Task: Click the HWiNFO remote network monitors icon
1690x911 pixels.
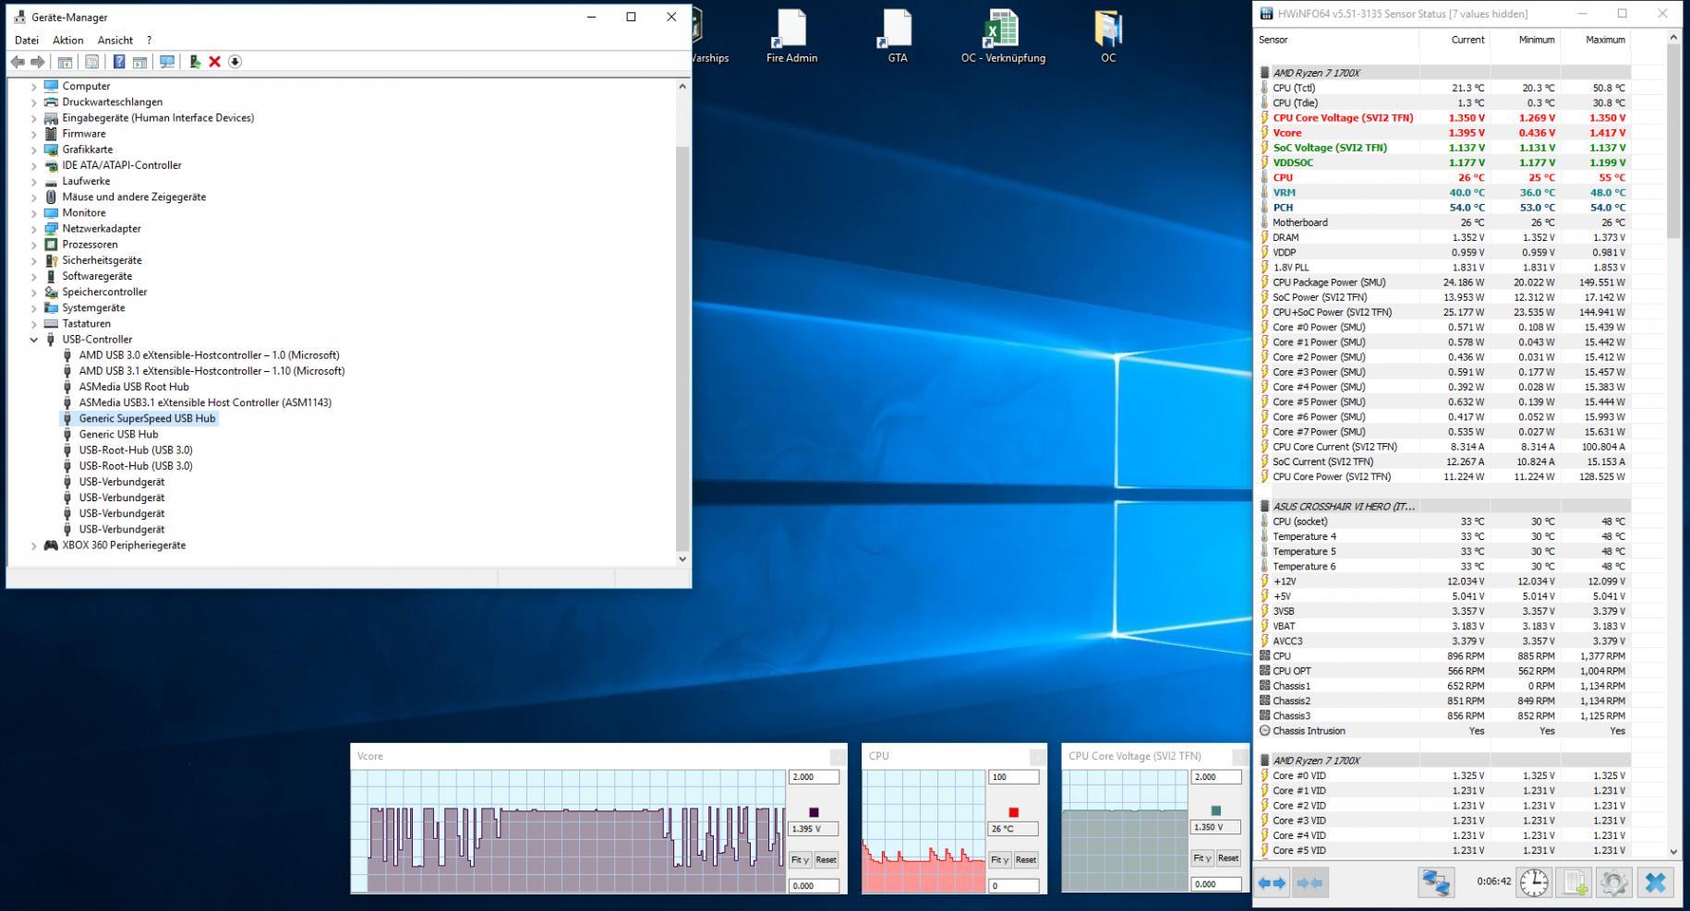Action: [x=1435, y=882]
